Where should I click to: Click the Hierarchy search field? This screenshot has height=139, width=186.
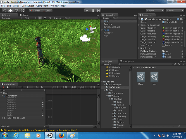click(124, 18)
